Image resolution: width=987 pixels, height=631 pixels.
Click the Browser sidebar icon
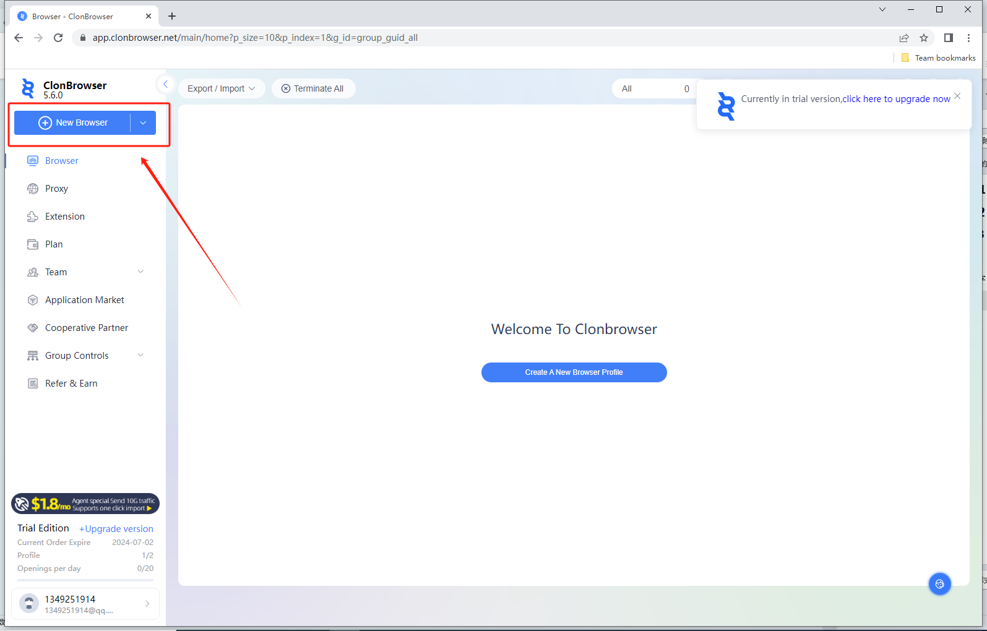[x=33, y=161]
